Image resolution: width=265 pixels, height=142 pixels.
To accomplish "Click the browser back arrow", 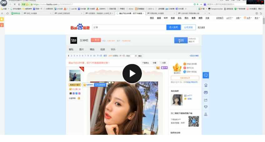I will pos(11,4).
